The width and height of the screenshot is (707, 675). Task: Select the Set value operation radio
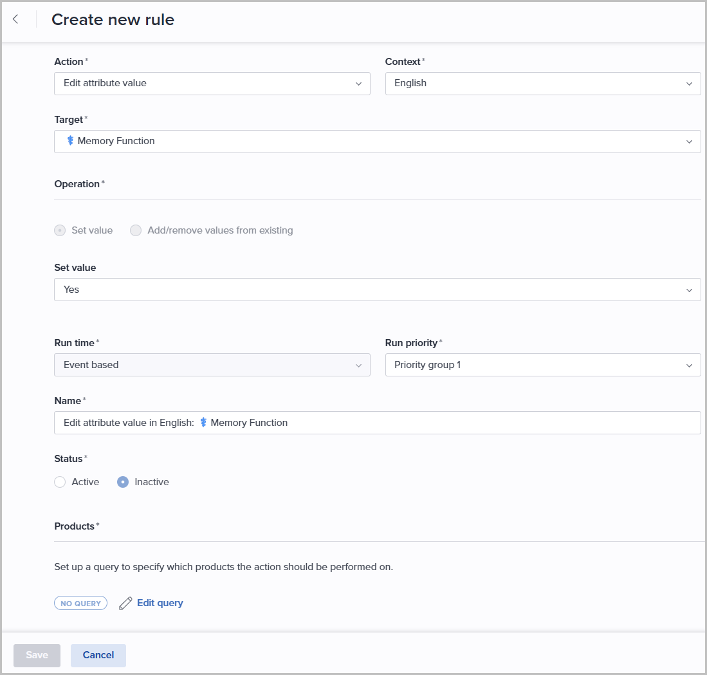pyautogui.click(x=60, y=230)
